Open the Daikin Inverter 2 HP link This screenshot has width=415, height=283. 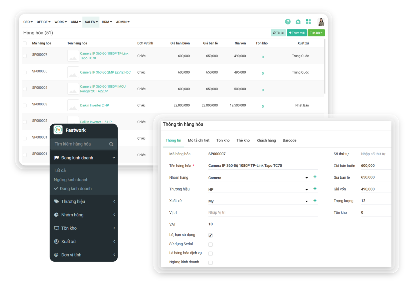tap(94, 105)
